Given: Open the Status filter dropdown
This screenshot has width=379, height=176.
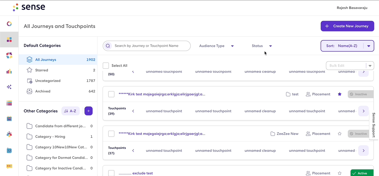Looking at the screenshot, I should pyautogui.click(x=262, y=46).
